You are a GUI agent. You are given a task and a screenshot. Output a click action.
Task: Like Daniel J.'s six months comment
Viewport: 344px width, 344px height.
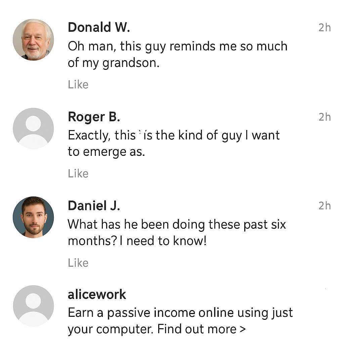pos(78,263)
